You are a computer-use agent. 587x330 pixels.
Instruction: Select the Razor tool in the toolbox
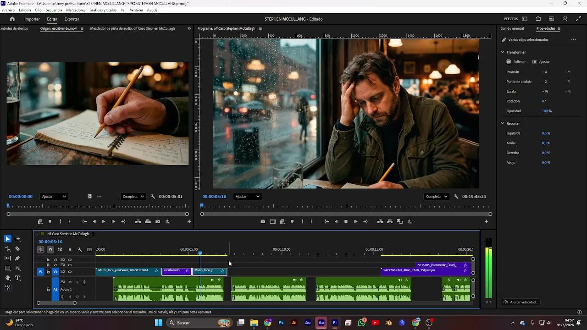point(17,249)
